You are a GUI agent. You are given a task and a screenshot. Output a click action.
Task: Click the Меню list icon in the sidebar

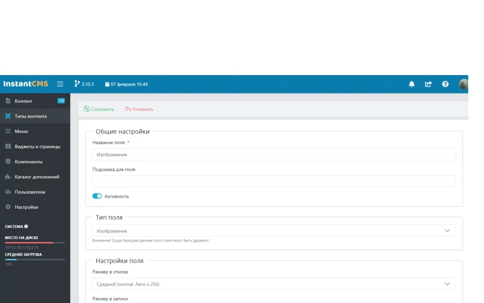tap(8, 131)
